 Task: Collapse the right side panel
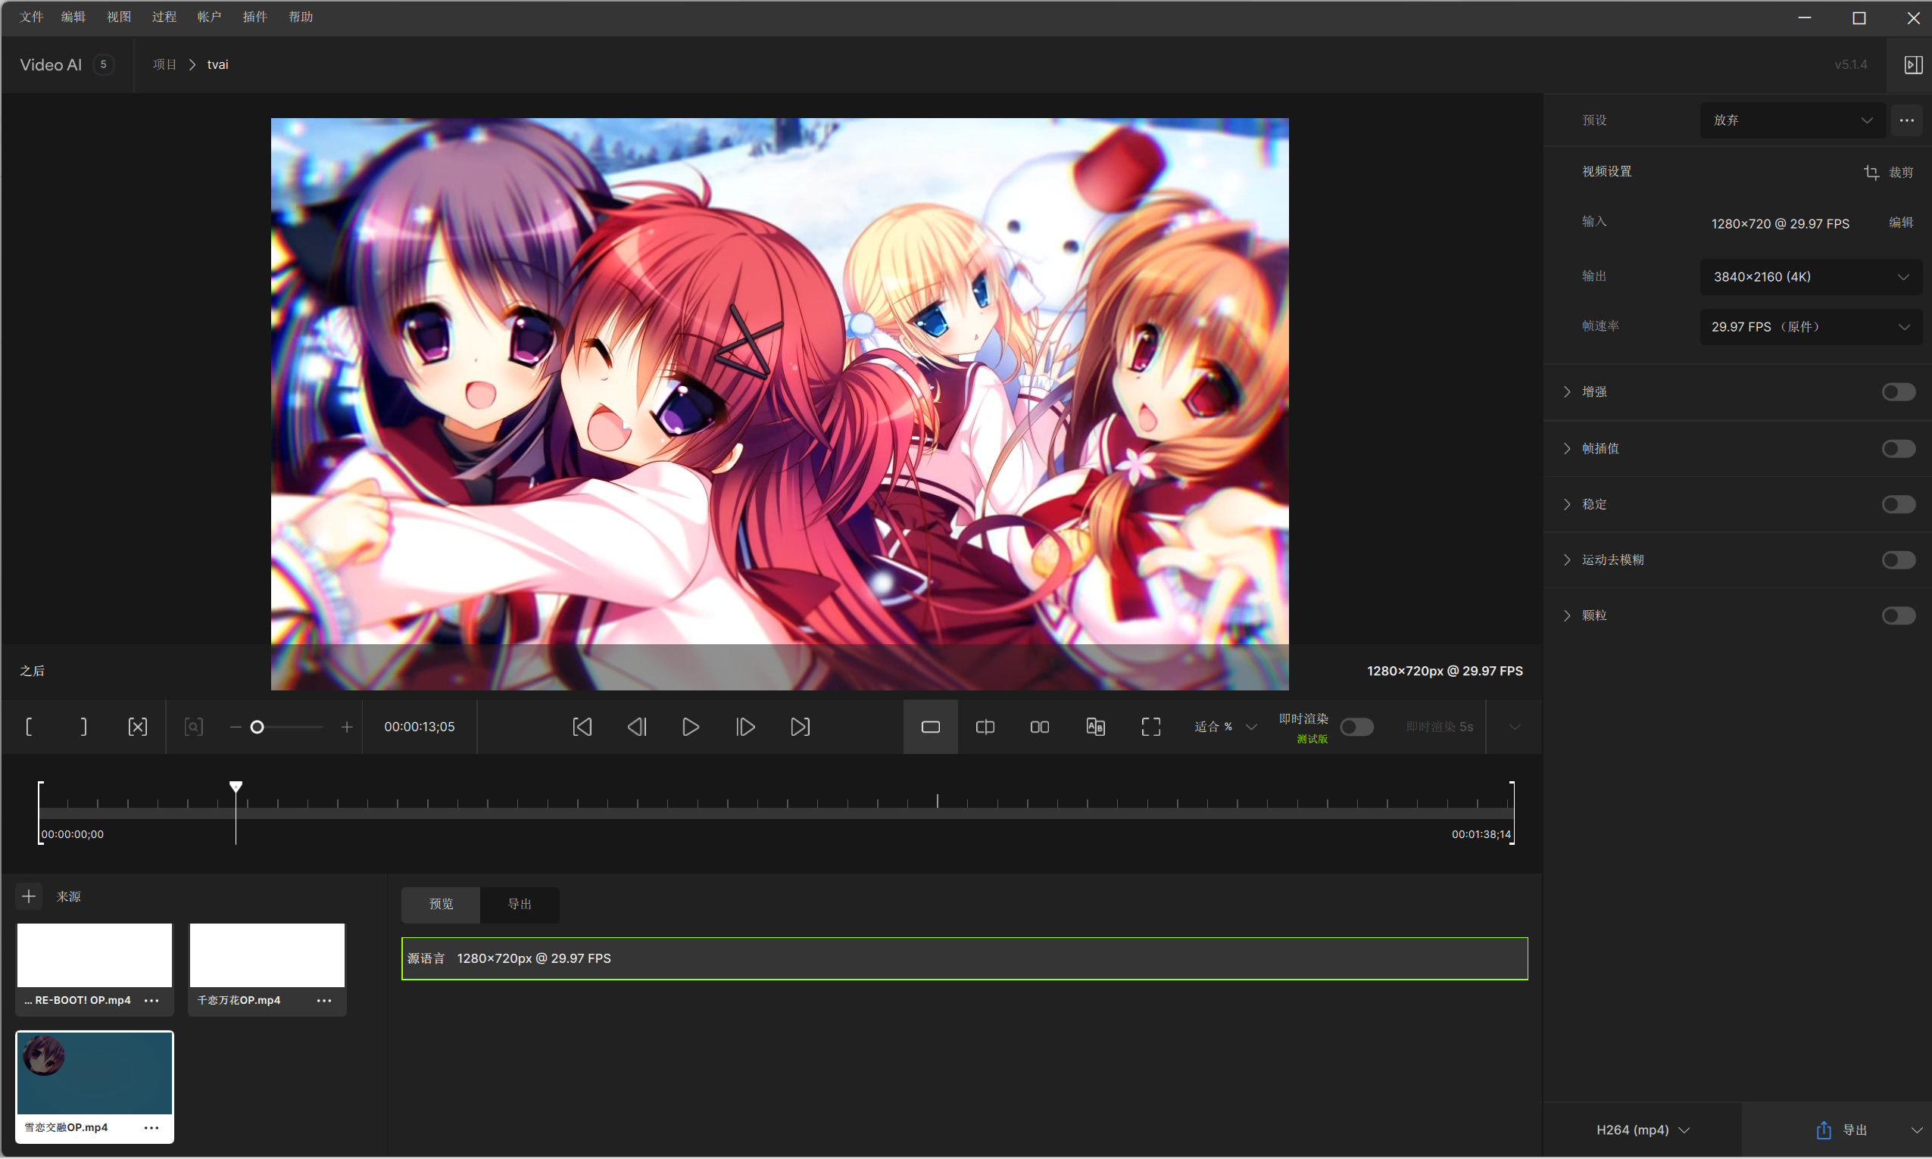1913,65
